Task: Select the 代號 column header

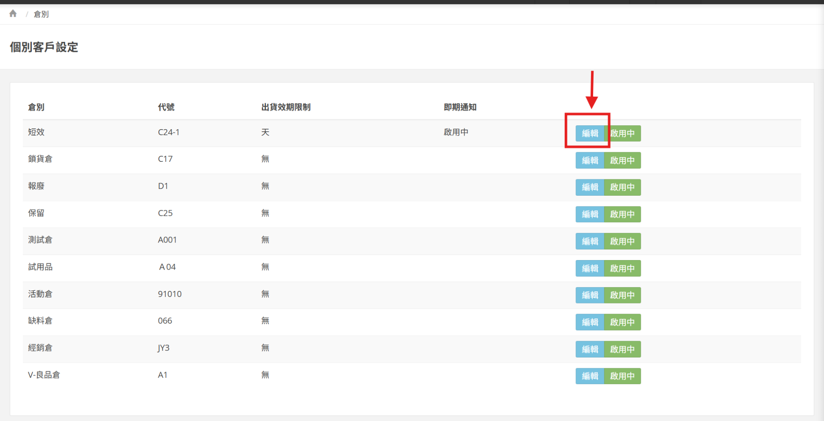Action: (x=166, y=107)
